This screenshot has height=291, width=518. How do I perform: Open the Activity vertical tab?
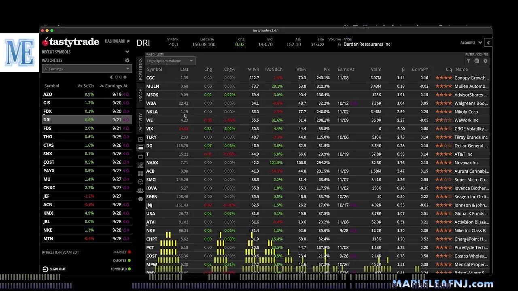[x=140, y=121]
